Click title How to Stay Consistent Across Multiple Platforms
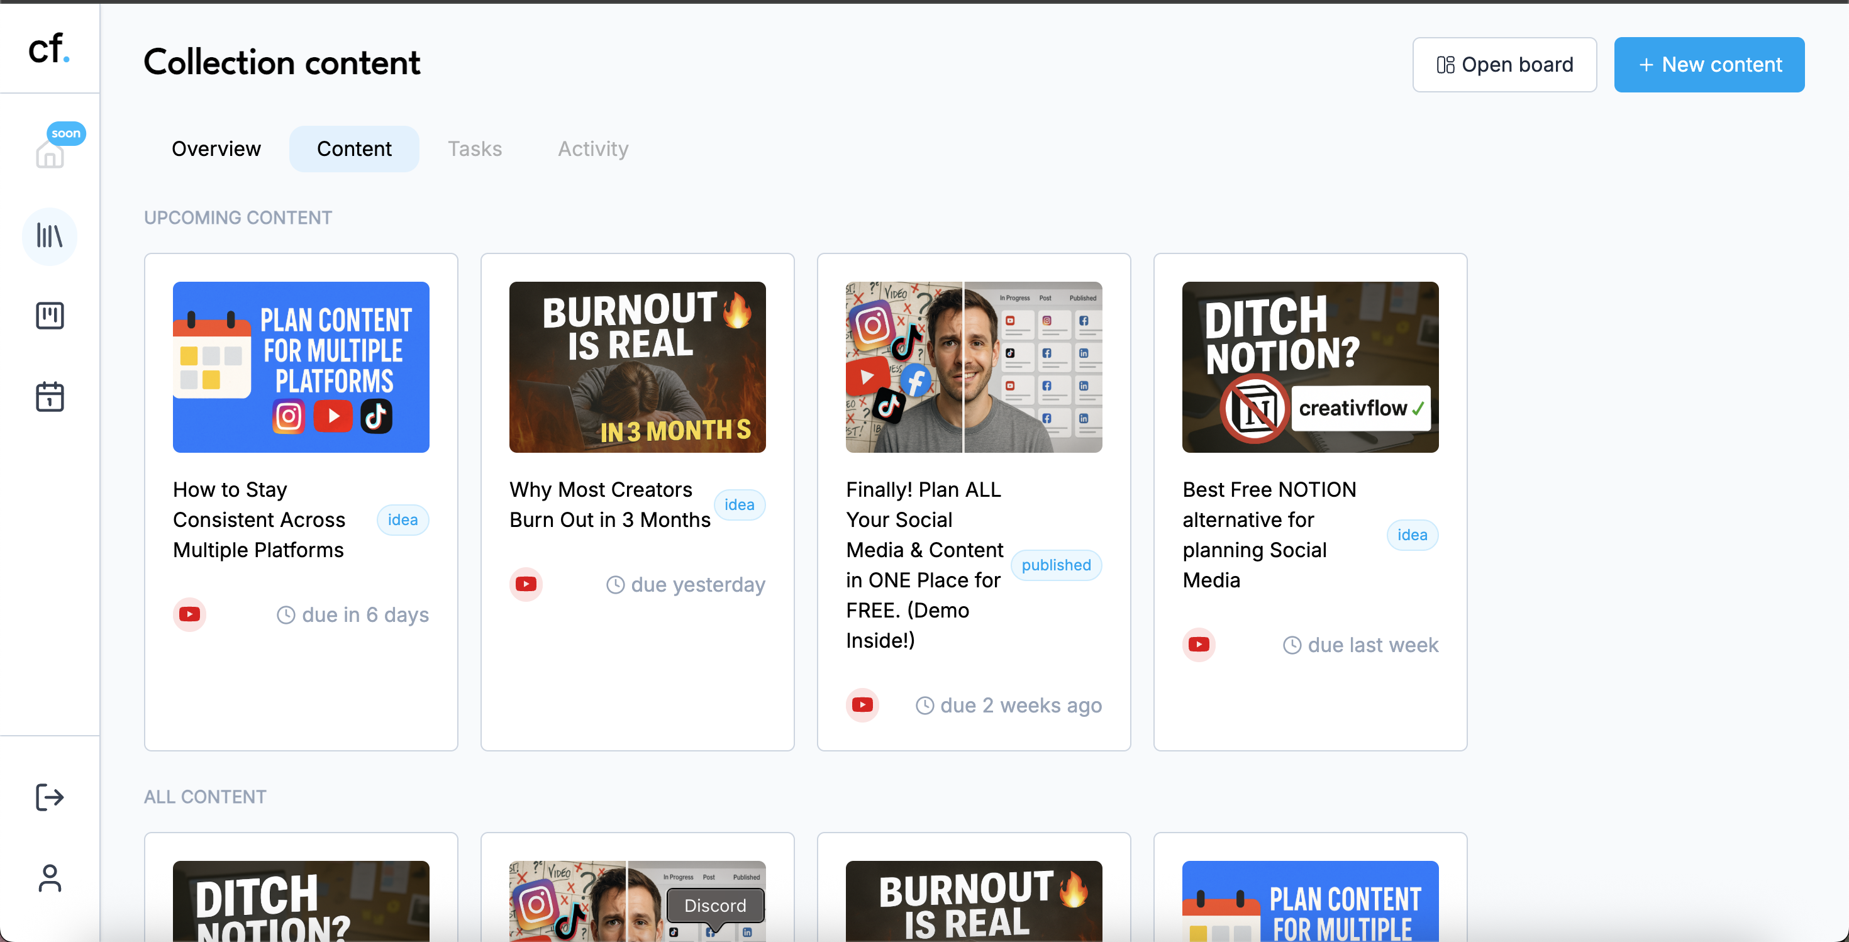This screenshot has width=1849, height=942. tap(259, 519)
